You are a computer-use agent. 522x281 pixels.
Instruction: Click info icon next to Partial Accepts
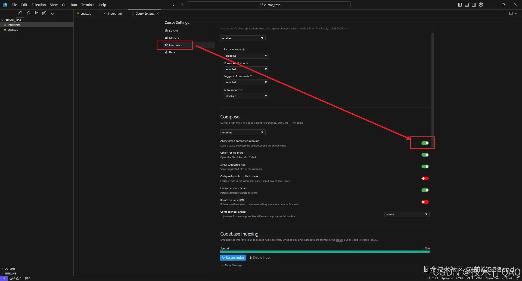point(243,50)
